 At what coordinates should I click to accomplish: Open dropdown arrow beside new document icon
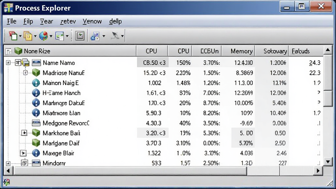[x=20, y=36]
